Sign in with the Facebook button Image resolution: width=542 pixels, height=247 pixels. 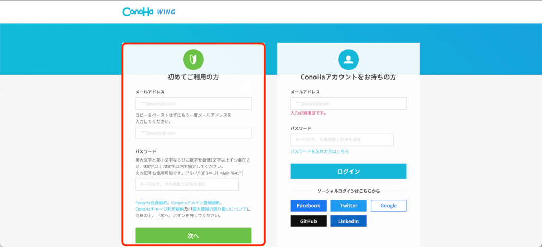309,206
